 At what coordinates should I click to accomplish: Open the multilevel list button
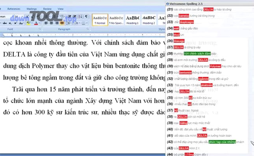point(62,17)
